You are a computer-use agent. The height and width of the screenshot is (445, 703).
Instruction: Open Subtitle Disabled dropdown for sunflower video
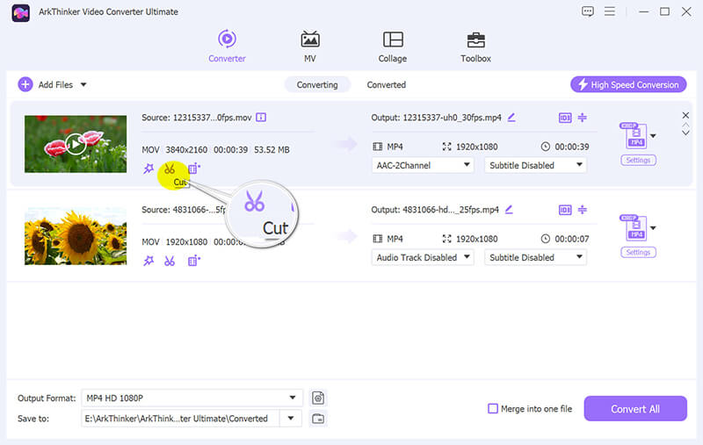[535, 257]
